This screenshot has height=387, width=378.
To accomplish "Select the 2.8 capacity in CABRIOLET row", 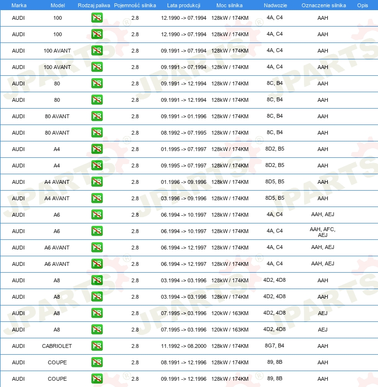I will click(x=135, y=346).
